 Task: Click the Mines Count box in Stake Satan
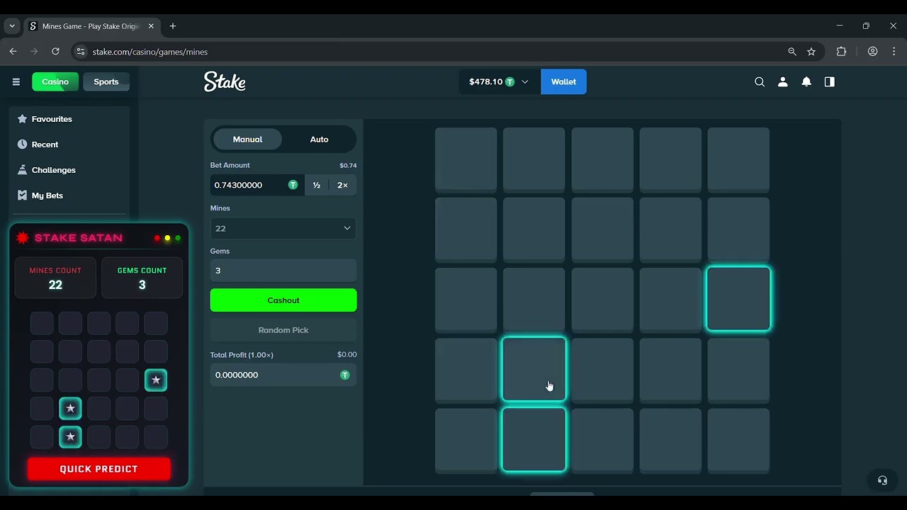point(55,278)
